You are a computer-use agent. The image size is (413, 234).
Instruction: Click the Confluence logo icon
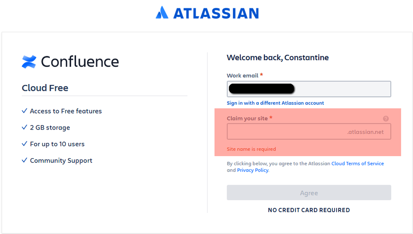[x=29, y=62]
